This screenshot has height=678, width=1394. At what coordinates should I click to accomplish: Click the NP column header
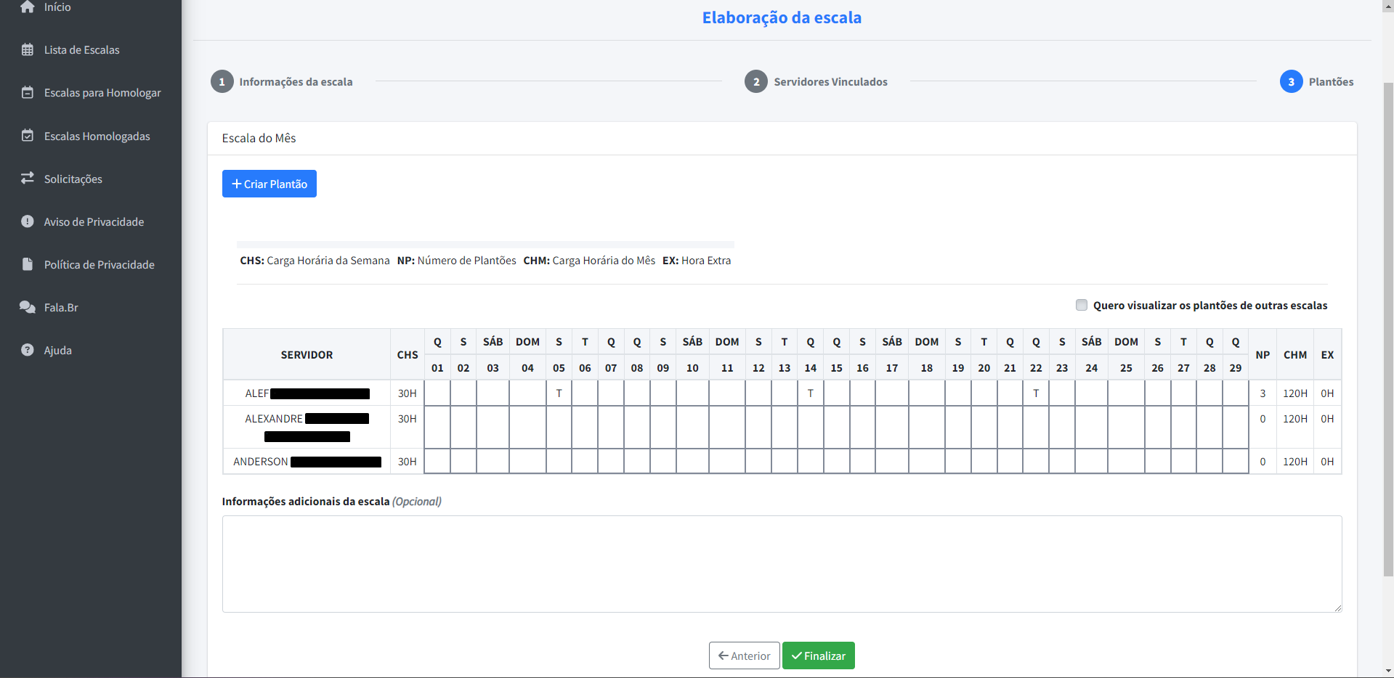pos(1263,355)
